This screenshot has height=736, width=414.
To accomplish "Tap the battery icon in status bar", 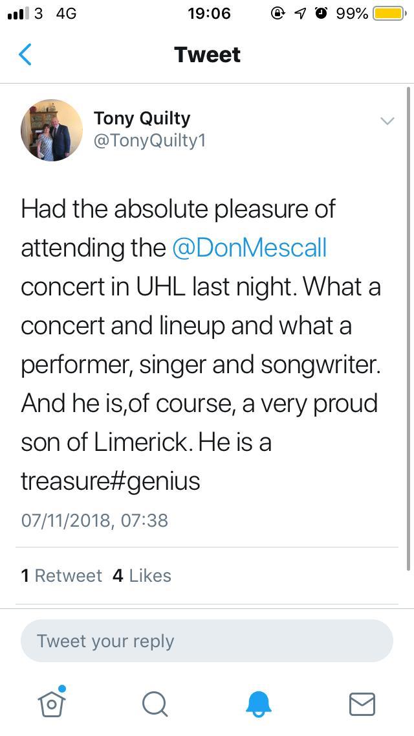I will click(x=389, y=14).
